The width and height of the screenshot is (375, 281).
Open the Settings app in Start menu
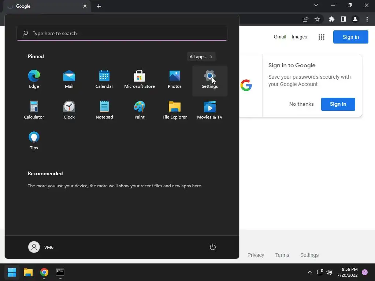click(210, 80)
